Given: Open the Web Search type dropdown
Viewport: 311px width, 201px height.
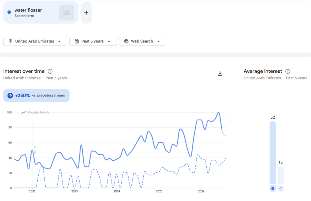Looking at the screenshot, I should click(142, 41).
